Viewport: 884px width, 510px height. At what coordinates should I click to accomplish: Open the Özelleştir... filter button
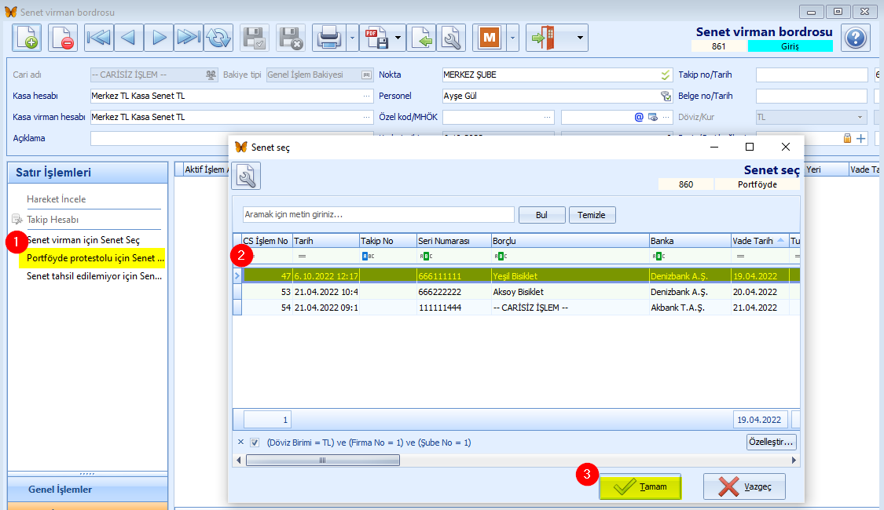point(771,442)
